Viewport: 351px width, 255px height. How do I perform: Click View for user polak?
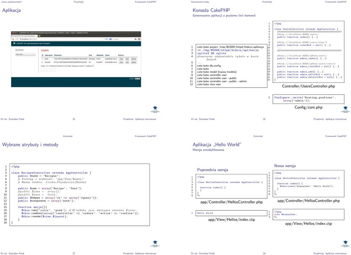coord(121,59)
